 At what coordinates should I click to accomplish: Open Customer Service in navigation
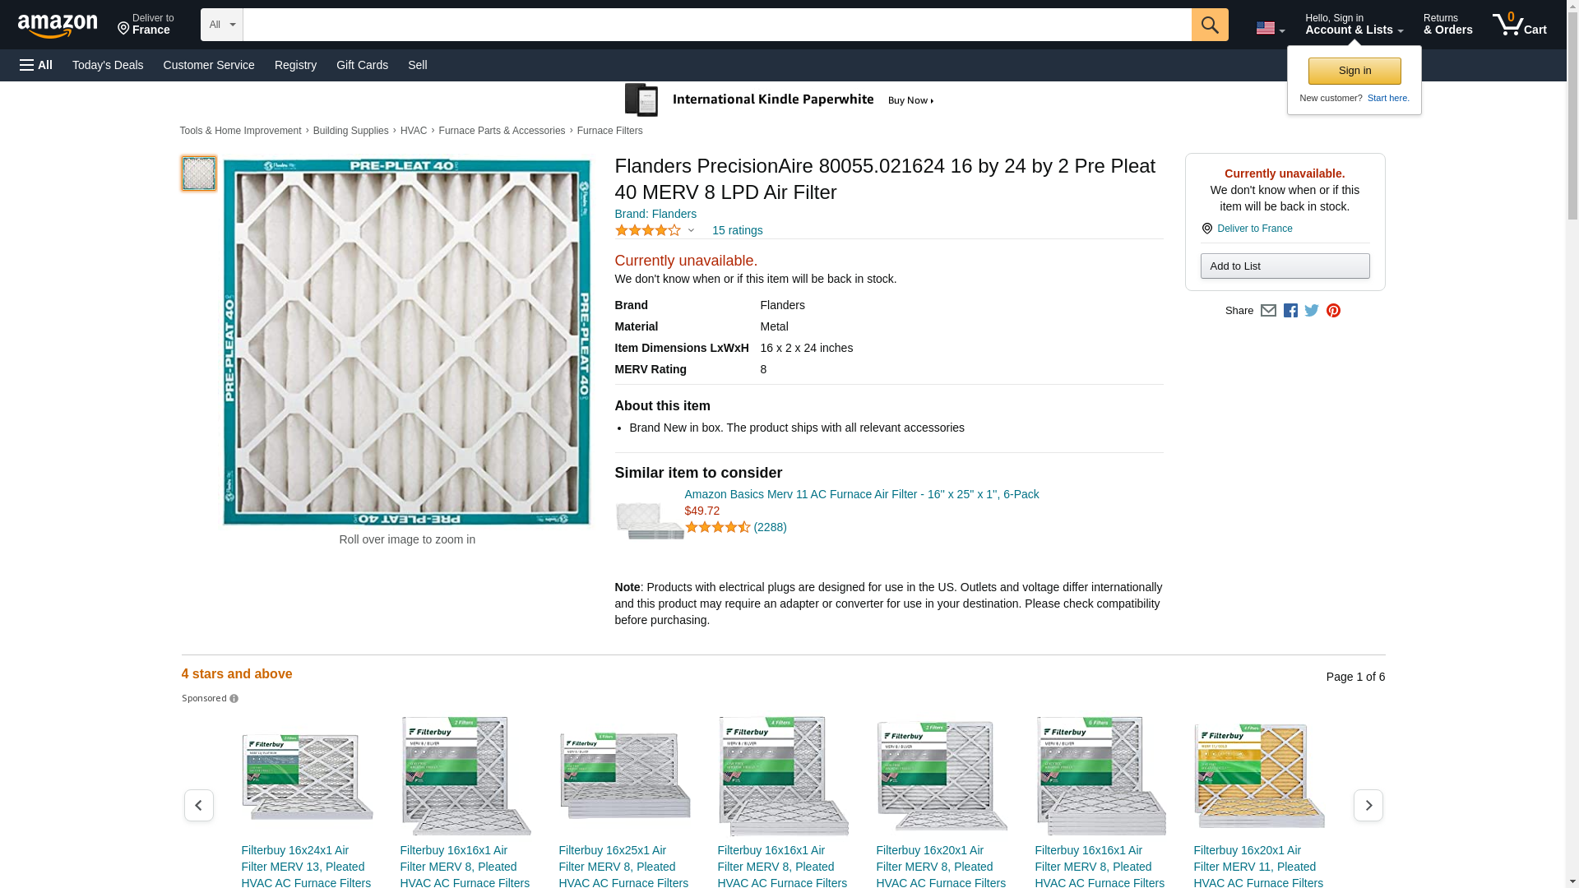tap(209, 65)
